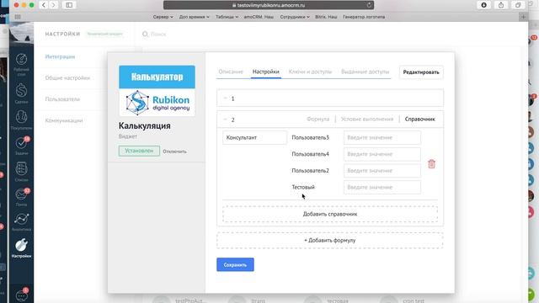The width and height of the screenshot is (539, 303).
Task: Go forward with Safari's forward arrow
Action: [x=53, y=5]
